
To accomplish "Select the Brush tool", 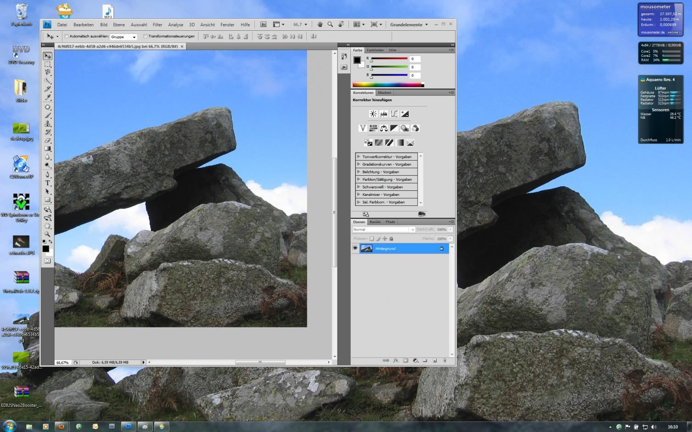I will [x=48, y=116].
